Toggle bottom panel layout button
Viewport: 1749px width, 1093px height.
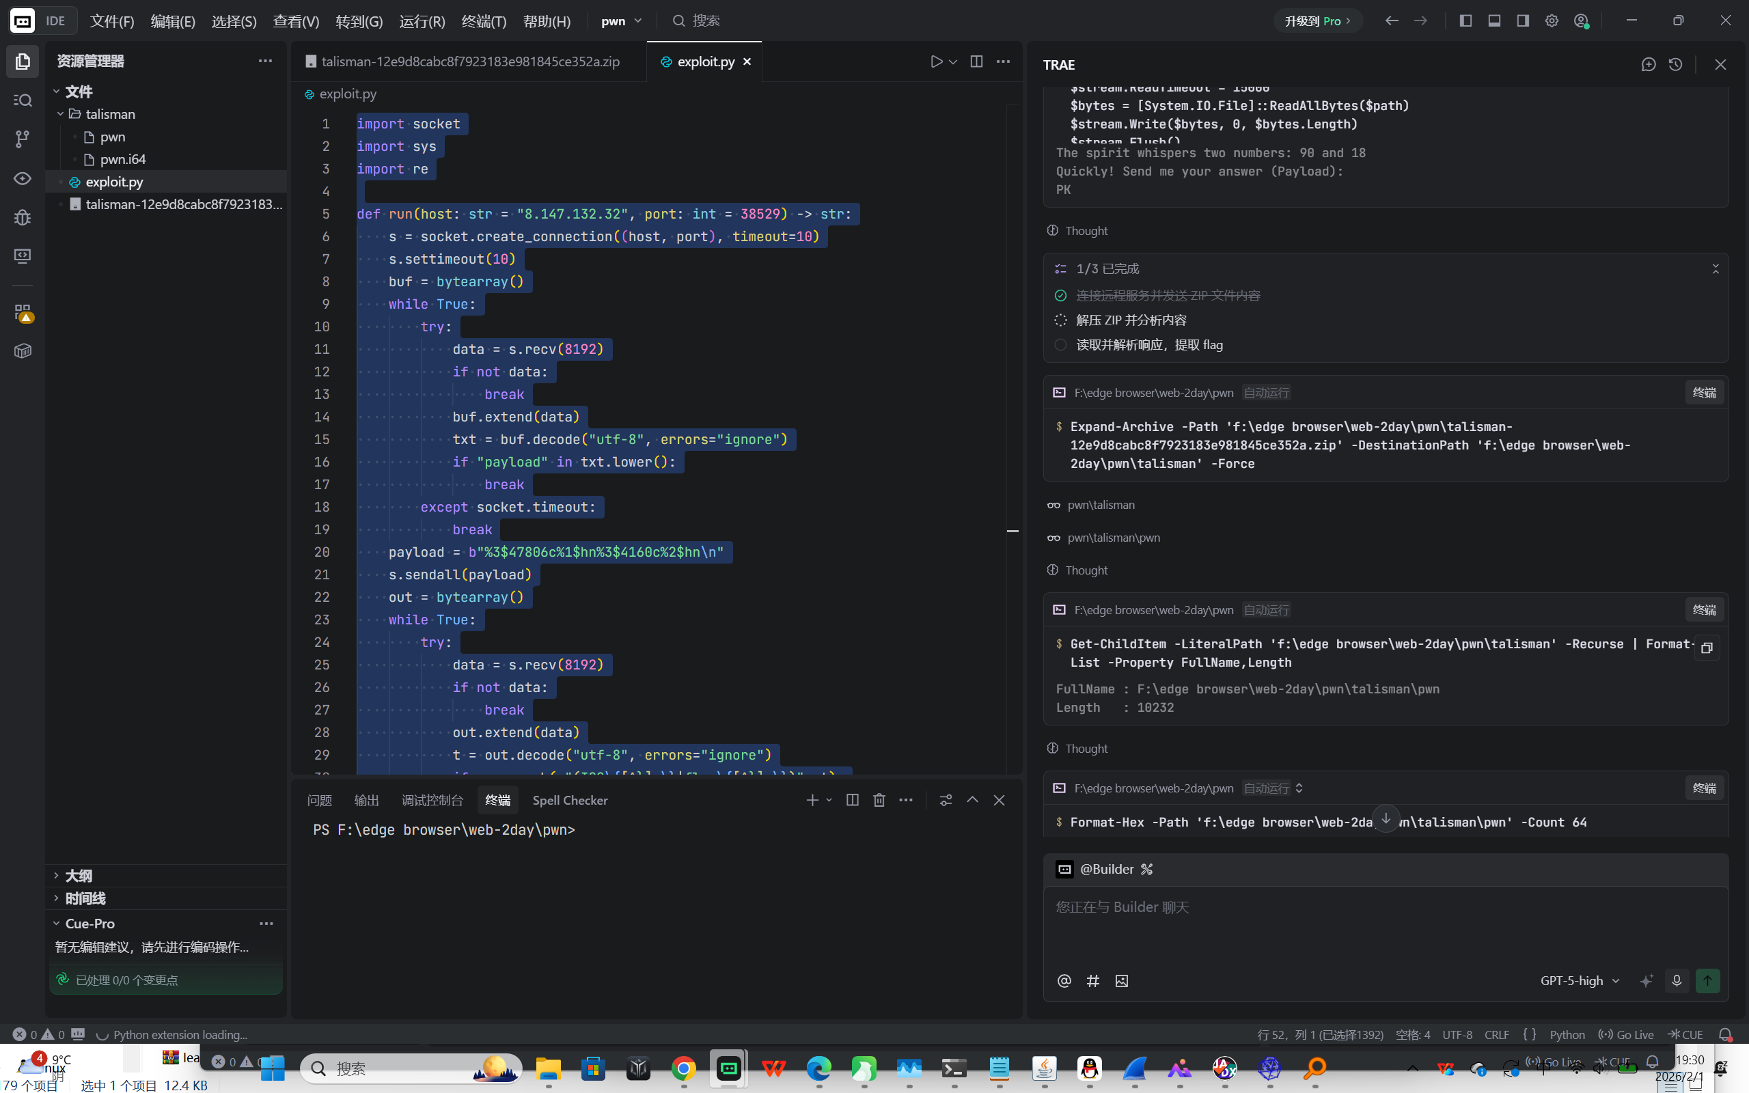point(1494,21)
